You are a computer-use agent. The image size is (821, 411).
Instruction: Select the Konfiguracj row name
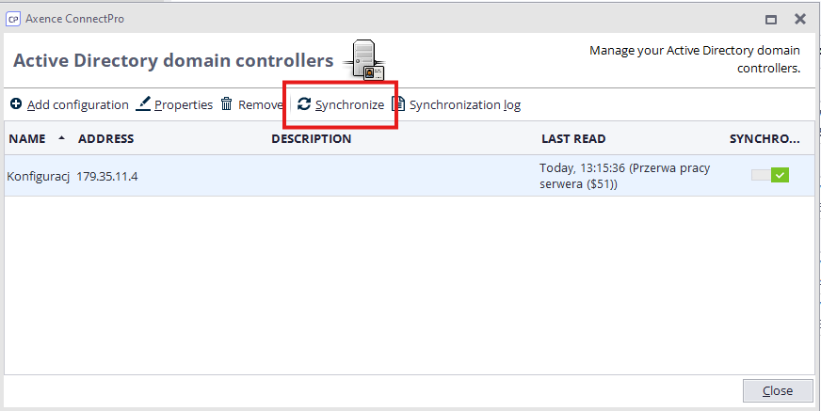click(38, 176)
